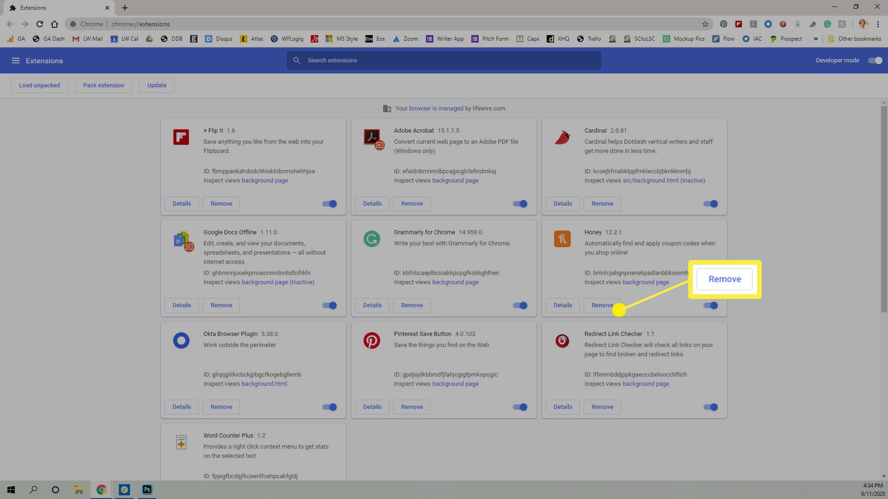Click the + Flip It extension logo
Viewport: 888px width, 499px height.
click(x=181, y=137)
